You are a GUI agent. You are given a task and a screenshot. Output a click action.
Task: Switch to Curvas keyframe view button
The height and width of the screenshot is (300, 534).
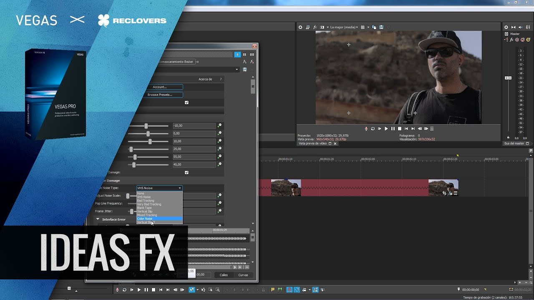243,275
